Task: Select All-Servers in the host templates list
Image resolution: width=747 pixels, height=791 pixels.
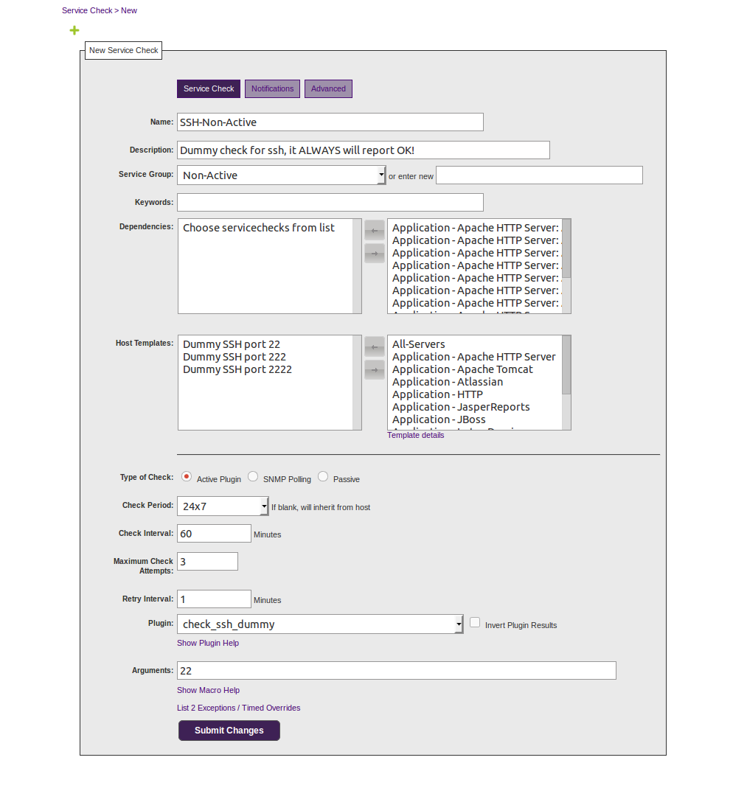Action: click(417, 344)
